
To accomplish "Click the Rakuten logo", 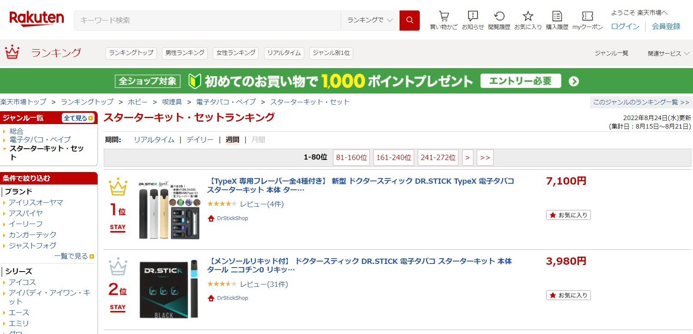I will (x=36, y=19).
